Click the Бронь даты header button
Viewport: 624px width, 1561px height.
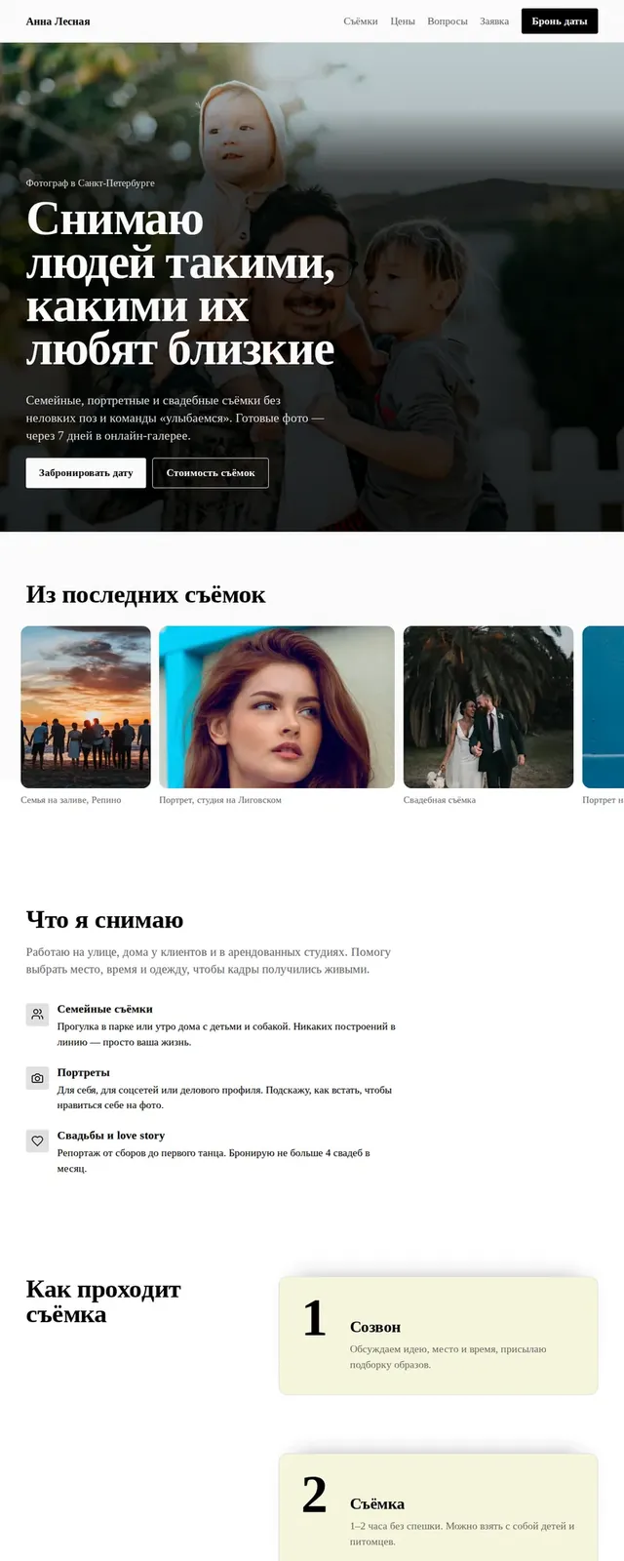560,20
